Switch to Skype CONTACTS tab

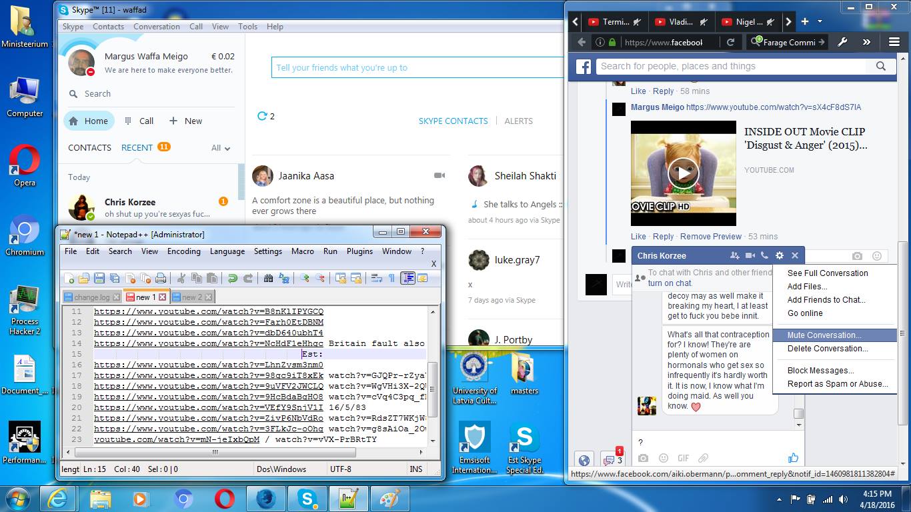[x=89, y=148]
